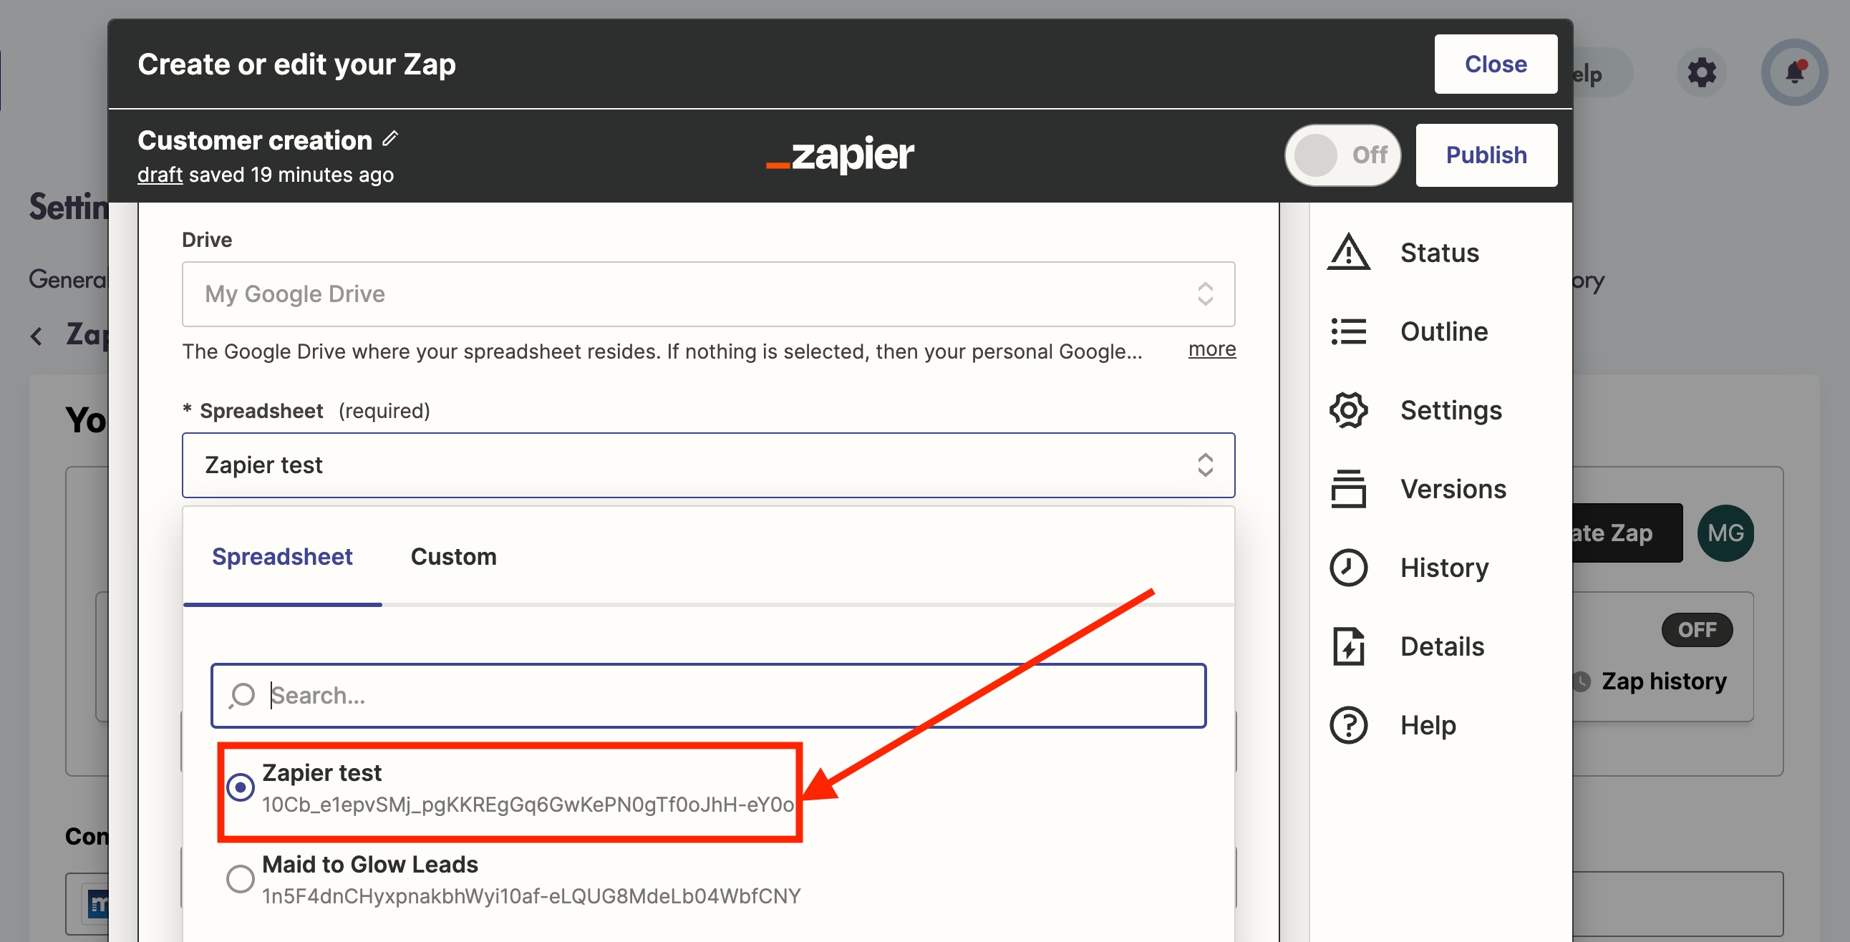
Task: Click the Zapier test spreadsheet ID text
Action: point(528,804)
